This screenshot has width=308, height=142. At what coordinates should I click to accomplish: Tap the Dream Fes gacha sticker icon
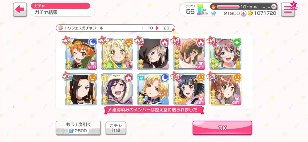pos(61,28)
